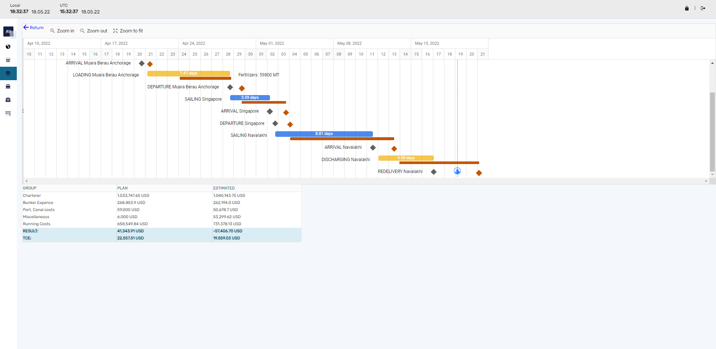
Task: Click Return to go back
Action: tap(34, 28)
